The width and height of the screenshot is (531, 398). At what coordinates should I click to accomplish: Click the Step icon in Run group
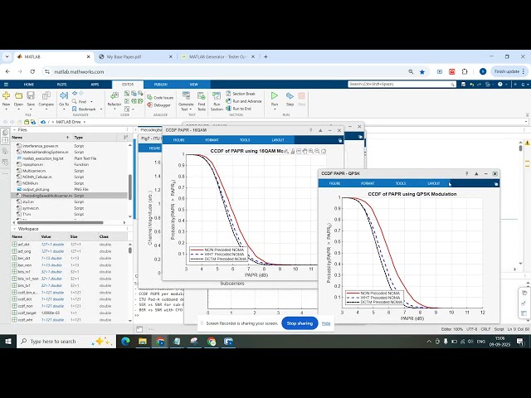coord(290,96)
